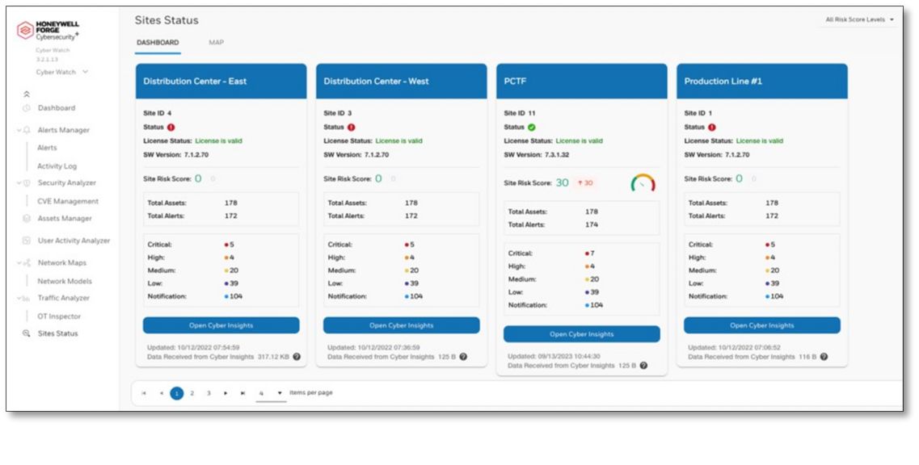Open the All Risk Score Levels dropdown
This screenshot has width=919, height=465.
tap(859, 19)
